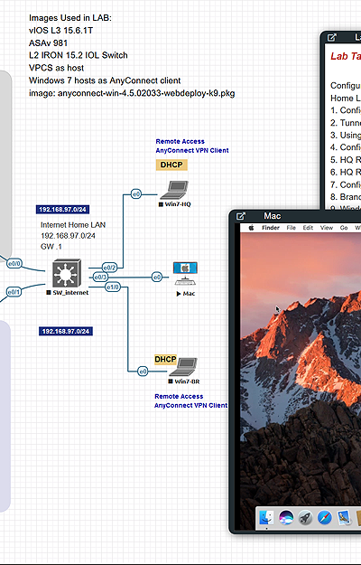This screenshot has height=565, width=361.
Task: Click the 'GW .1' text
Action: [51, 247]
